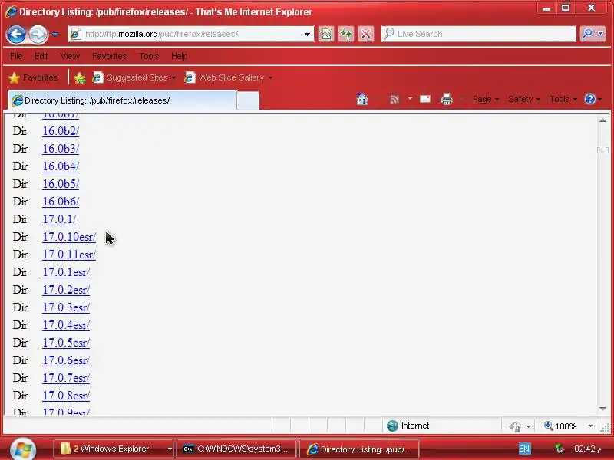Screen dimensions: 614x460
Task: Open search provider options dropdown
Action: 601,34
